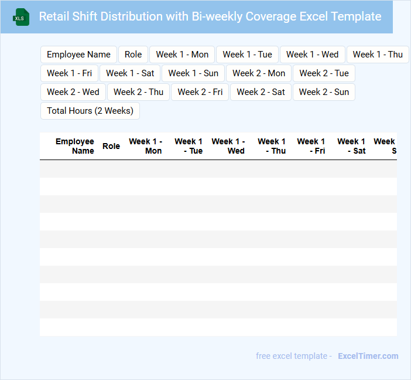The image size is (411, 380).
Task: Select the Role tag
Action: coord(133,55)
